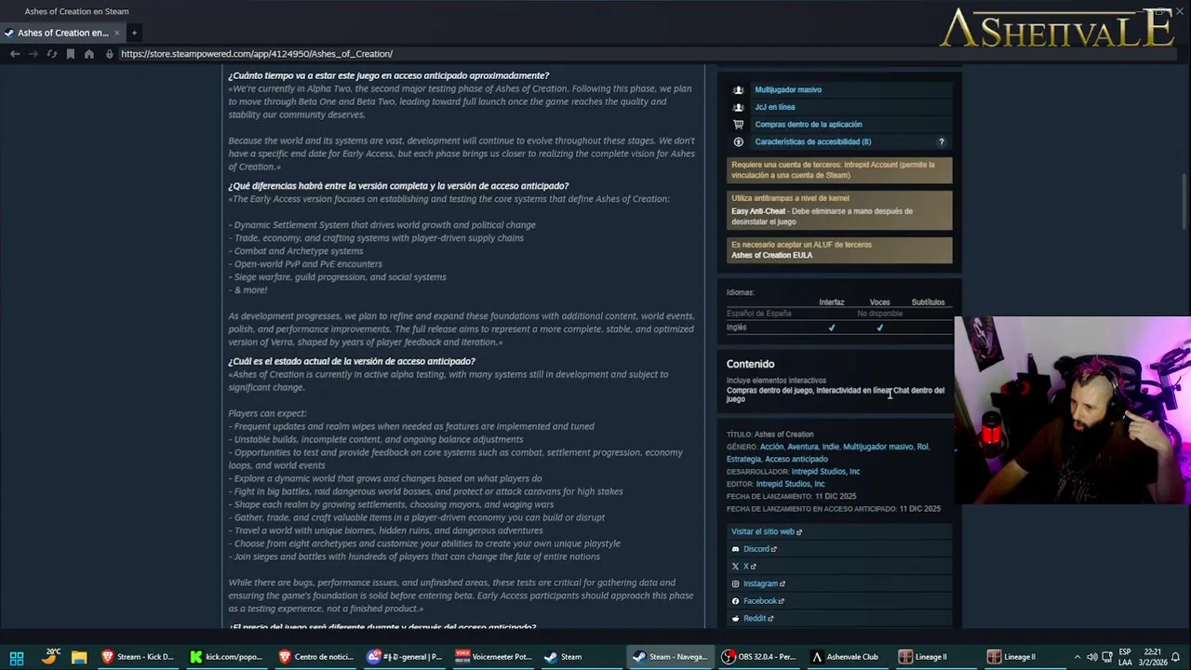Open the Ashes of Creation EULA notice
This screenshot has width=1191, height=670.
pyautogui.click(x=839, y=249)
